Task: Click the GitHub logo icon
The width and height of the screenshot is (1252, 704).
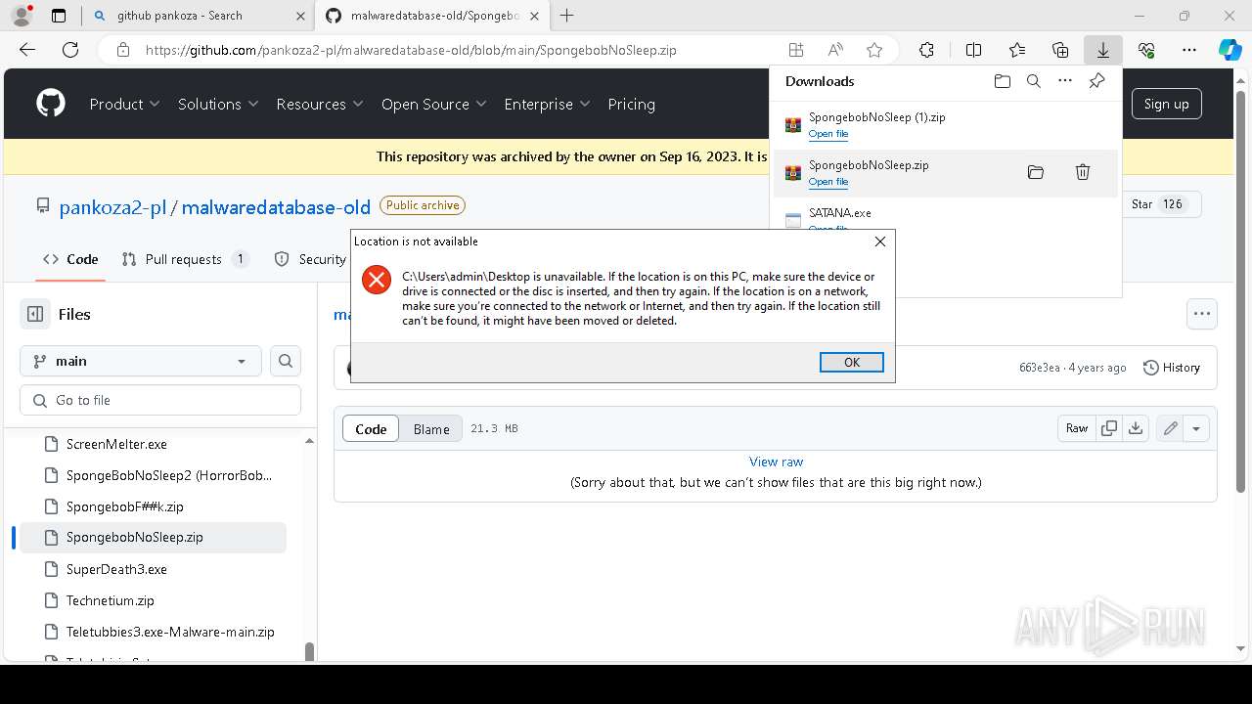Action: (x=51, y=104)
